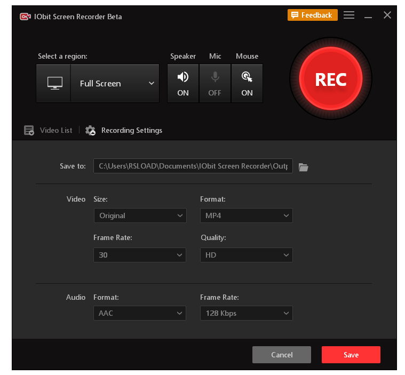Start recording with the REC button
The width and height of the screenshot is (405, 375).
tap(331, 78)
